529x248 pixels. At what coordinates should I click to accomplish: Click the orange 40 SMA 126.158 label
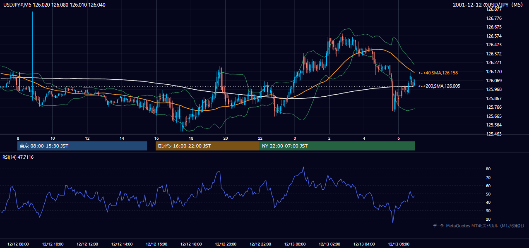438,73
